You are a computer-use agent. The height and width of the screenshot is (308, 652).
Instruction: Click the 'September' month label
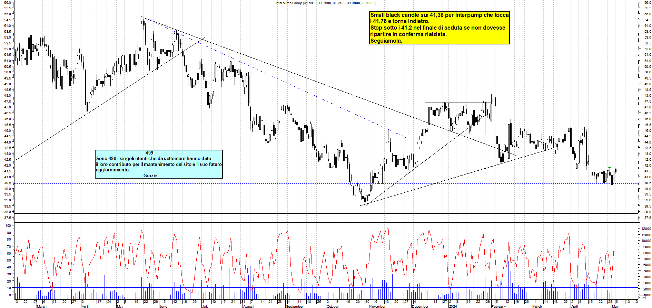tap(295, 306)
